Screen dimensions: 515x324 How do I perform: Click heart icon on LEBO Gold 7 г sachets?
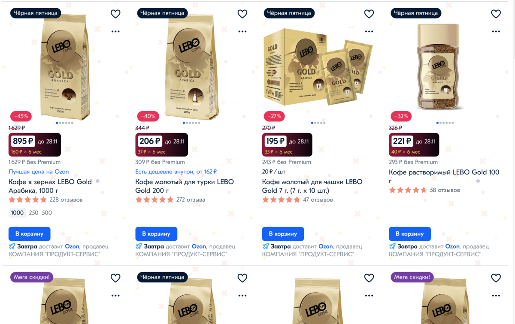point(369,14)
